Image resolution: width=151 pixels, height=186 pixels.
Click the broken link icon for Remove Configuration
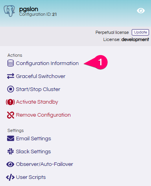pyautogui.click(x=11, y=115)
